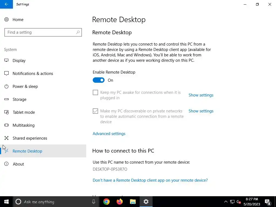The image size is (276, 207).
Task: Click Show settings next to discoverable option
Action: [x=201, y=111]
